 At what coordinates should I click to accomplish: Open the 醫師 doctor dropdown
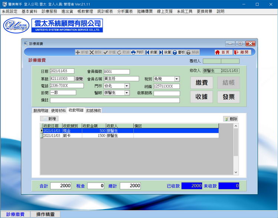(x=127, y=93)
